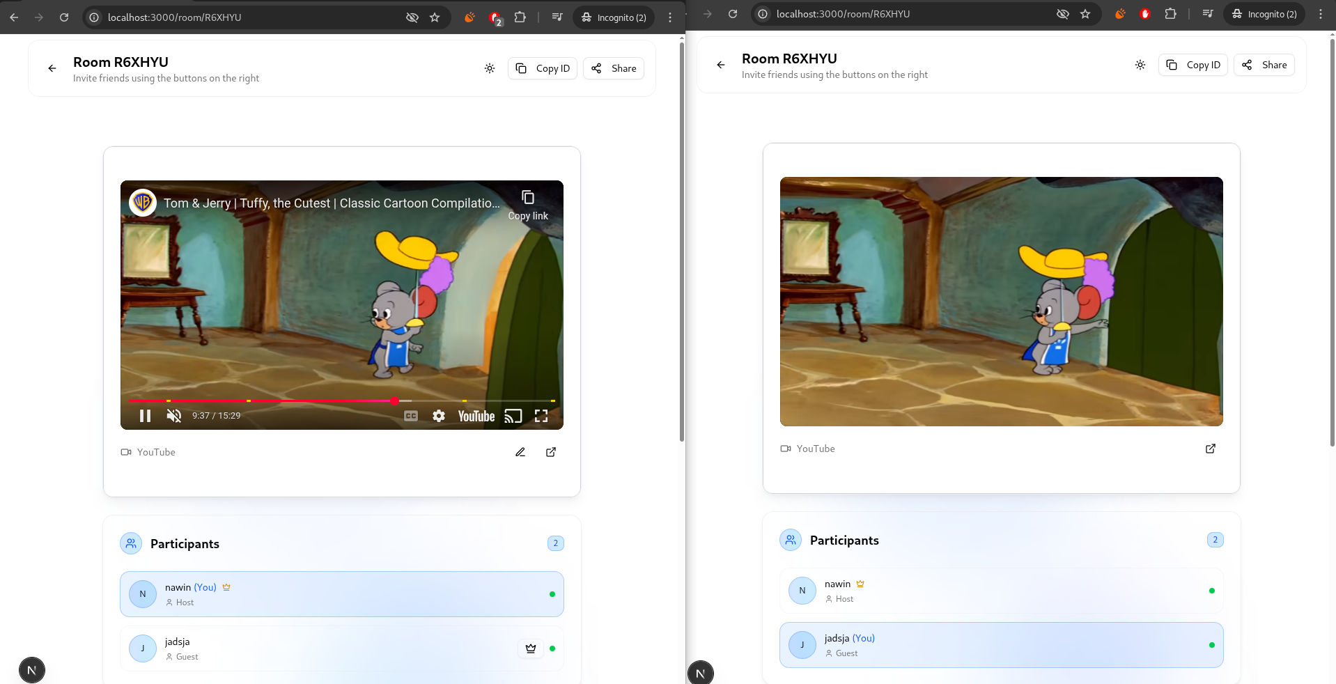The image size is (1336, 684).
Task: Bookmark page with star icon in right browser
Action: pyautogui.click(x=1085, y=14)
